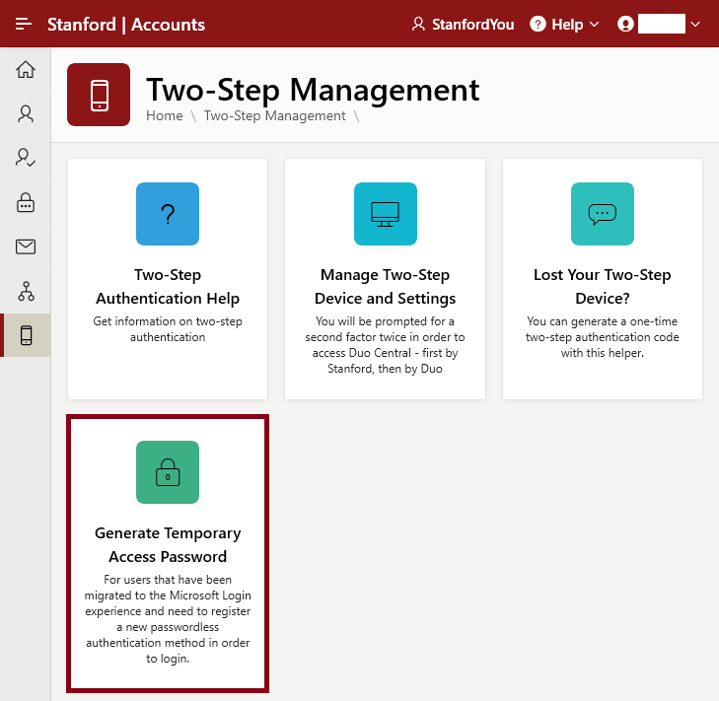719x701 pixels.
Task: Open the StanfordYou link
Action: click(463, 25)
